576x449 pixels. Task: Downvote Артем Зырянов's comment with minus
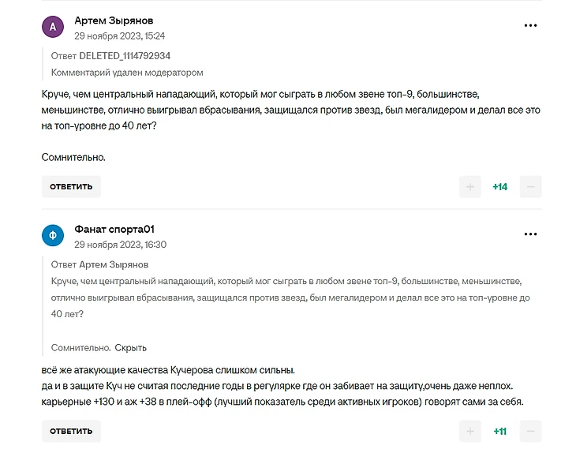(531, 187)
